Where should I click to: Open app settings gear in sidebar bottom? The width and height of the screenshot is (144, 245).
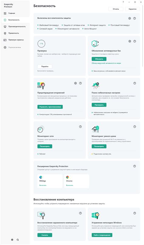pyautogui.click(x=12, y=240)
